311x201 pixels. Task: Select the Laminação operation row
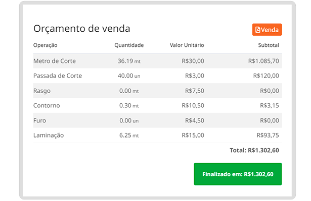point(157,135)
